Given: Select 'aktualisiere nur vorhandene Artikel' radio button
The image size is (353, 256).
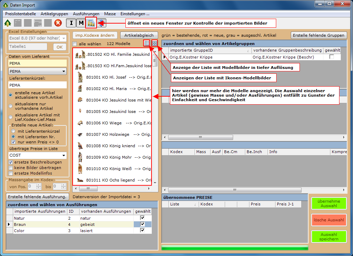Looking at the screenshot, I should 11,106.
